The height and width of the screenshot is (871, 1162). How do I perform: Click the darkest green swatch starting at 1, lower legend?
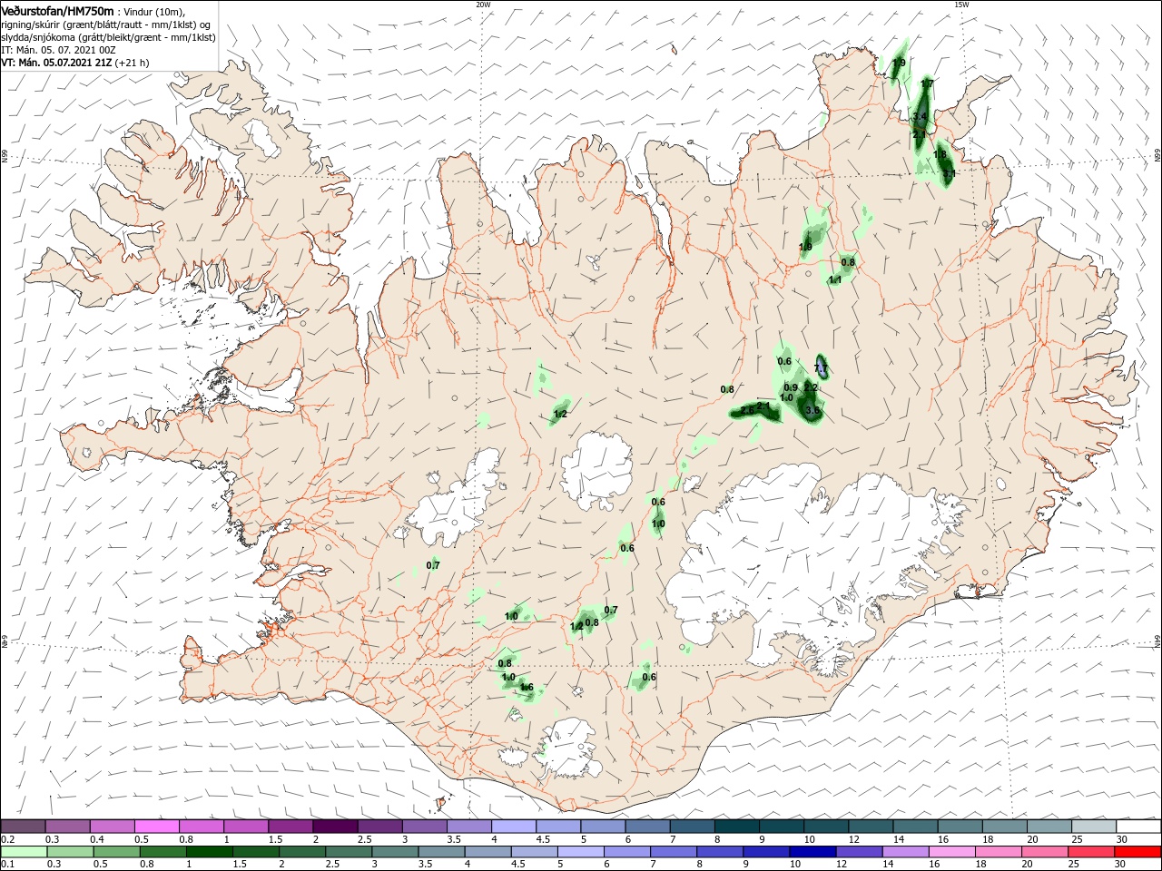209,852
